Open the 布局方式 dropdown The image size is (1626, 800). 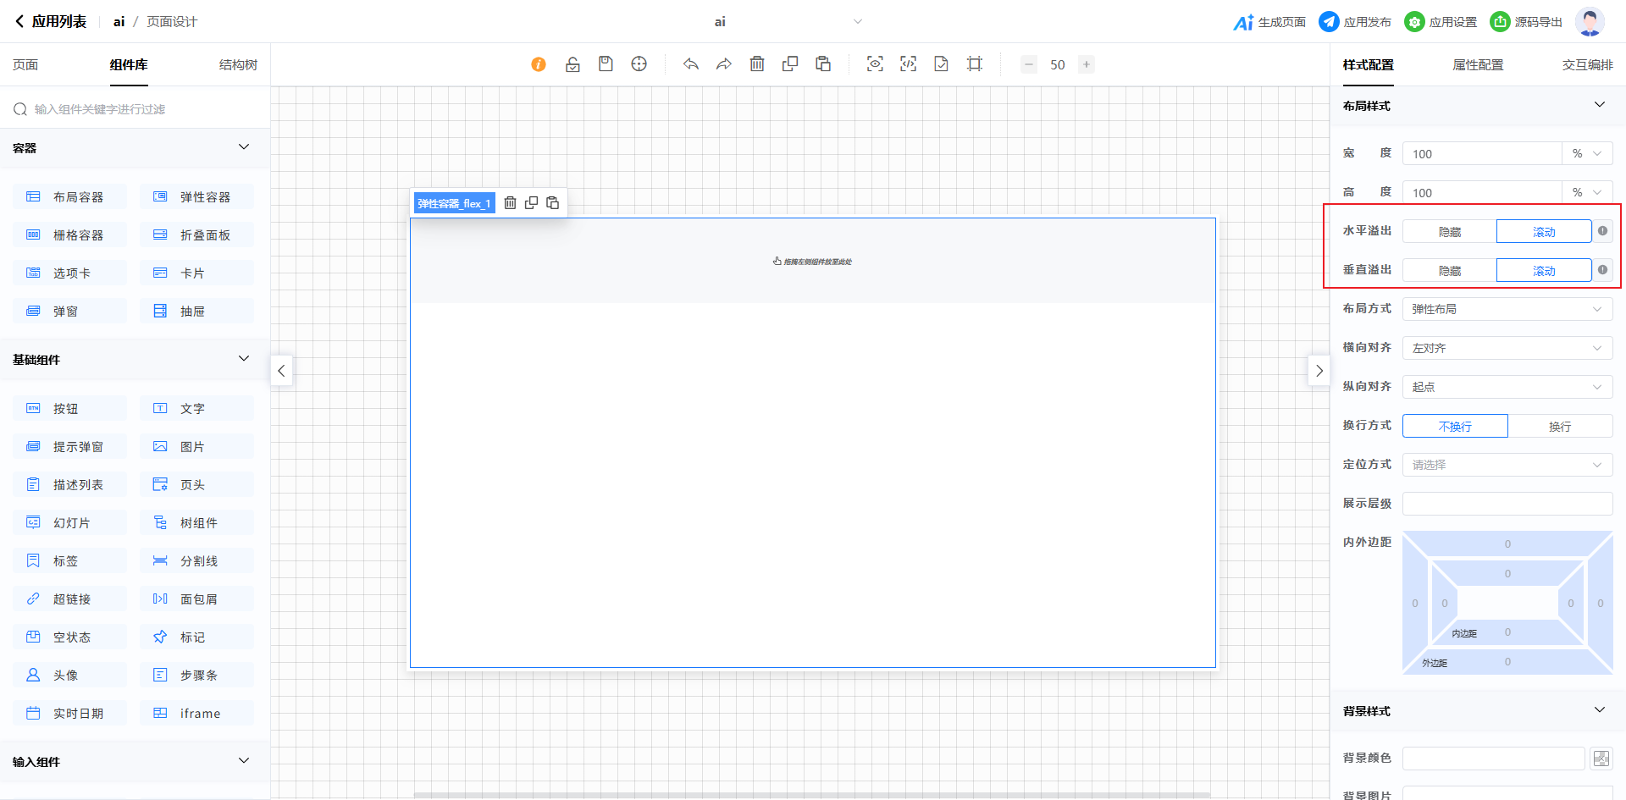click(x=1507, y=310)
